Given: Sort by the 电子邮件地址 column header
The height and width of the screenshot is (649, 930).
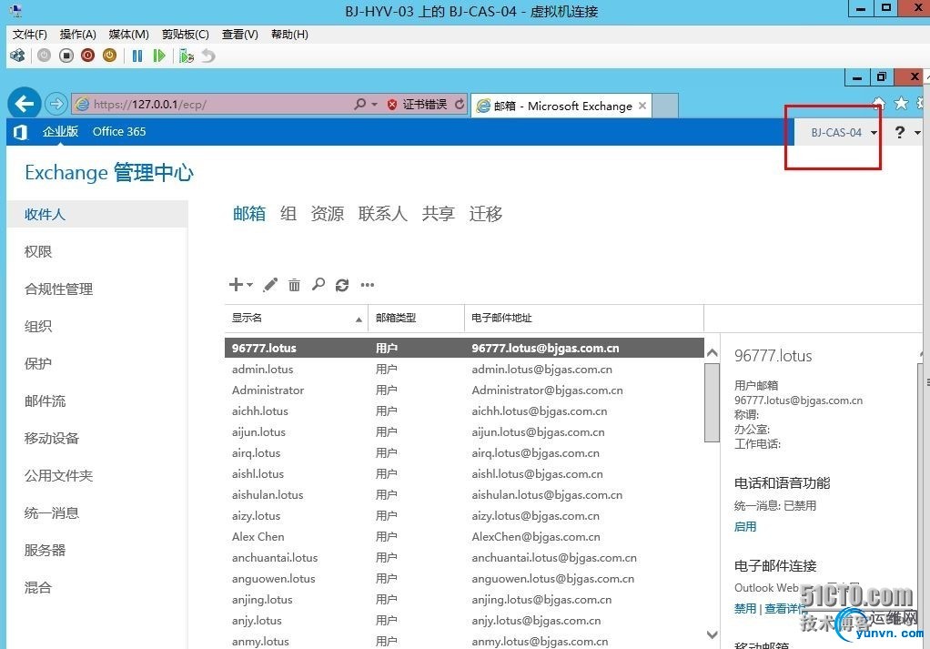Looking at the screenshot, I should pyautogui.click(x=584, y=318).
